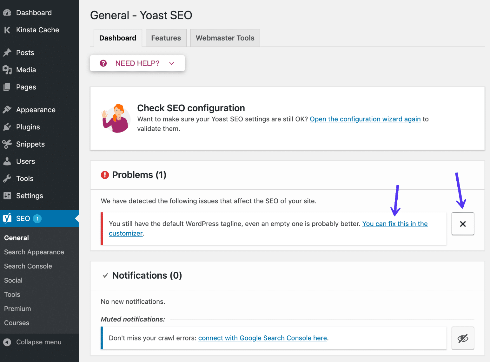The image size is (490, 362).
Task: Click the Yoast SEO logo icon
Action: coord(7,218)
